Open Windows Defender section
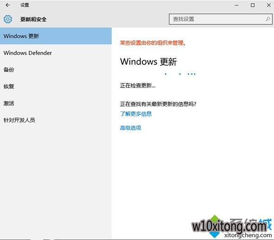 point(56,53)
